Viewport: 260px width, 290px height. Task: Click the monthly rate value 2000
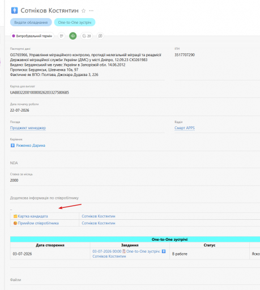click(14, 180)
